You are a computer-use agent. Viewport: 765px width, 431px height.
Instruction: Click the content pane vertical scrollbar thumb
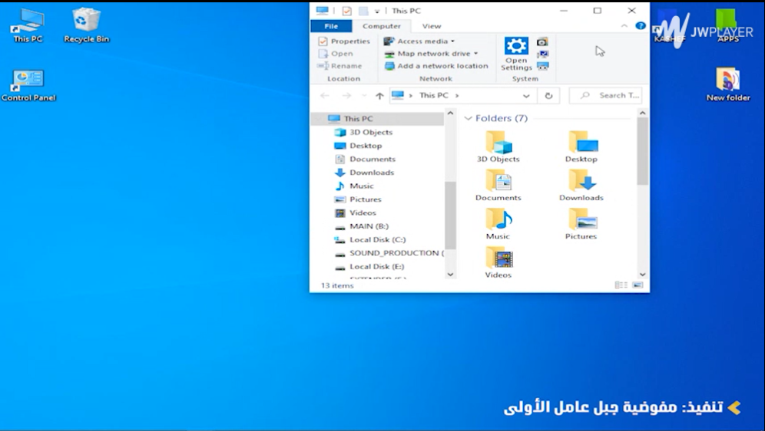pos(643,151)
